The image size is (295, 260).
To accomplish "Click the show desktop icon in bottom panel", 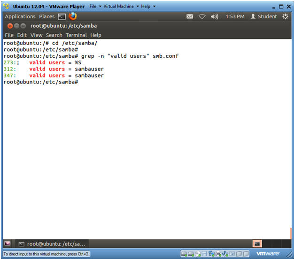I will (x=8, y=244).
